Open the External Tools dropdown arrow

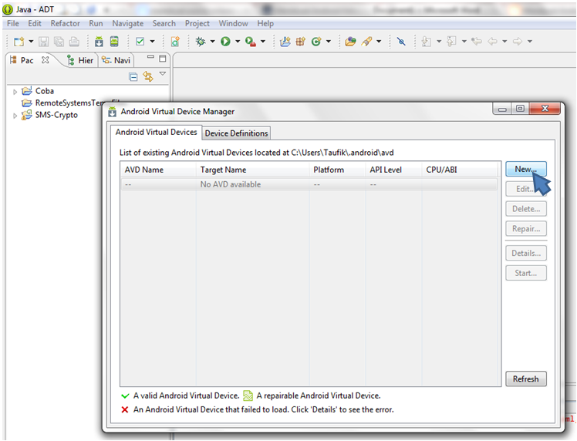coord(263,42)
